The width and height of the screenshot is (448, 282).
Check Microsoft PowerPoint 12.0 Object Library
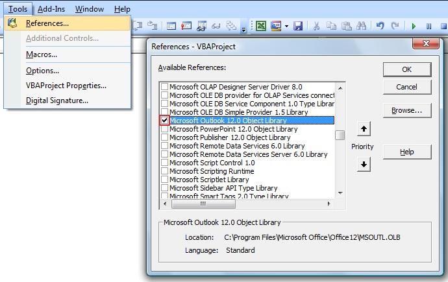(x=164, y=129)
